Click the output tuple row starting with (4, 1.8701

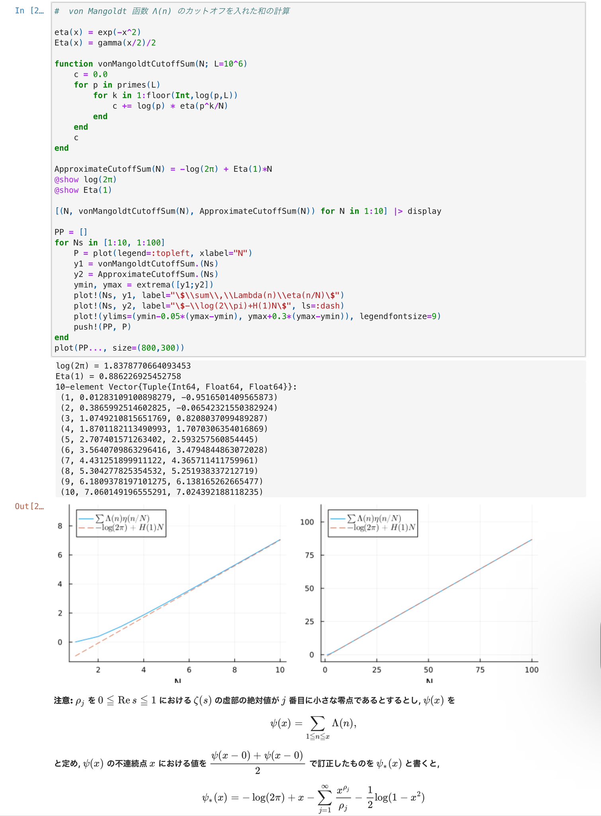point(164,429)
